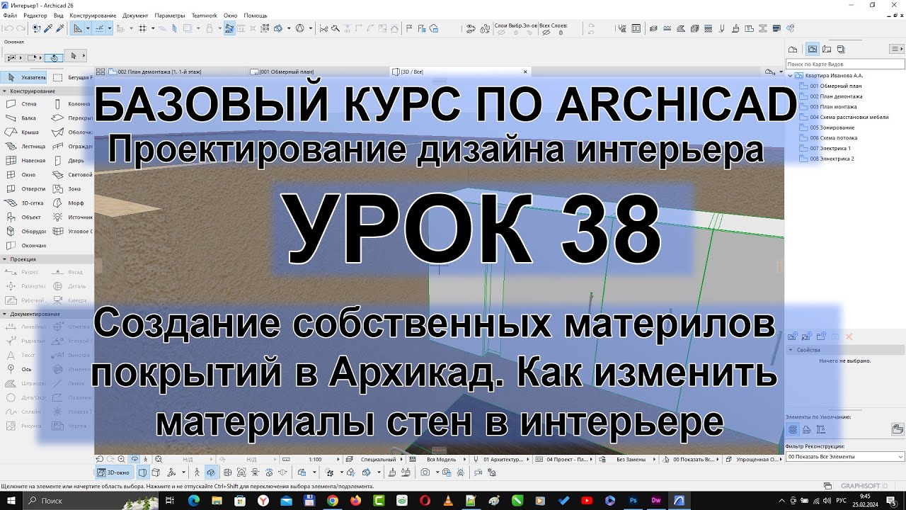
Task: Open Photoshop from the taskbar
Action: click(633, 500)
